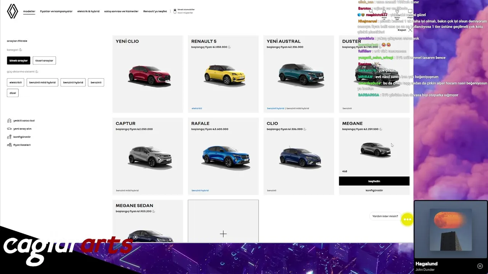Toggle the 'benzinli hybrid' filter chip
488x274 pixels.
point(73,82)
